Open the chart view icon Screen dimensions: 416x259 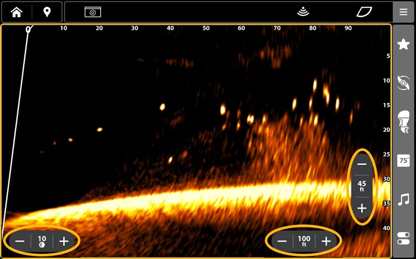tap(364, 12)
